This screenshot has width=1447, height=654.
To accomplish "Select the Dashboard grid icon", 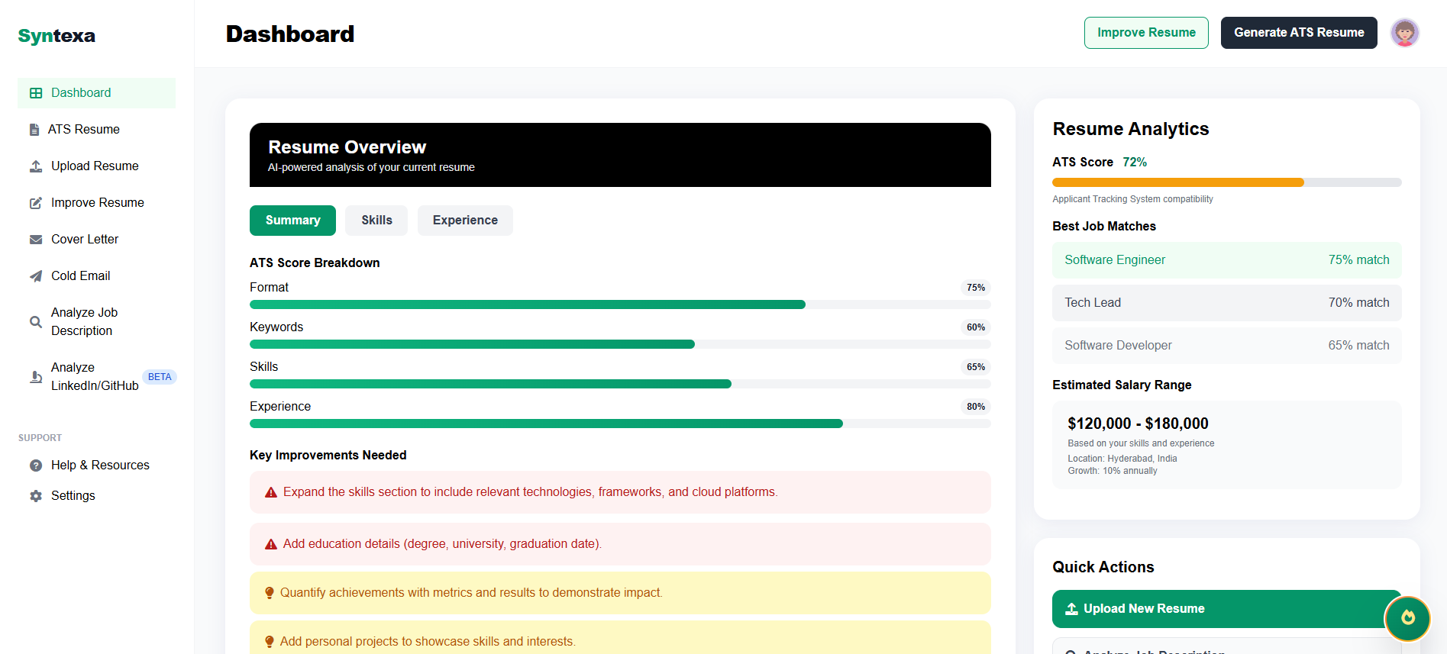I will tap(35, 92).
